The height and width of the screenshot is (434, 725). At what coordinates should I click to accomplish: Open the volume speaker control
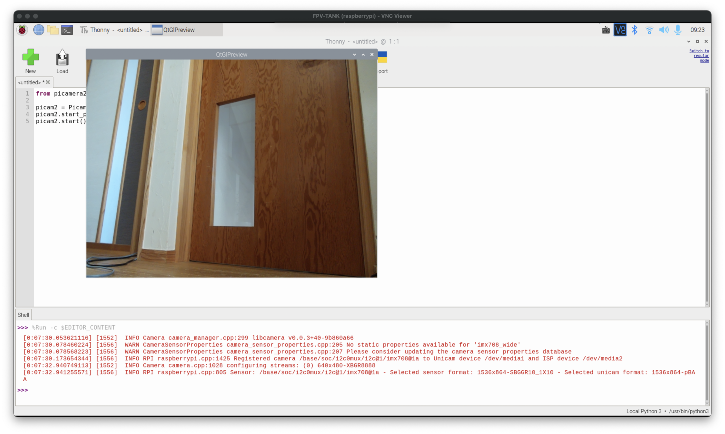click(663, 30)
